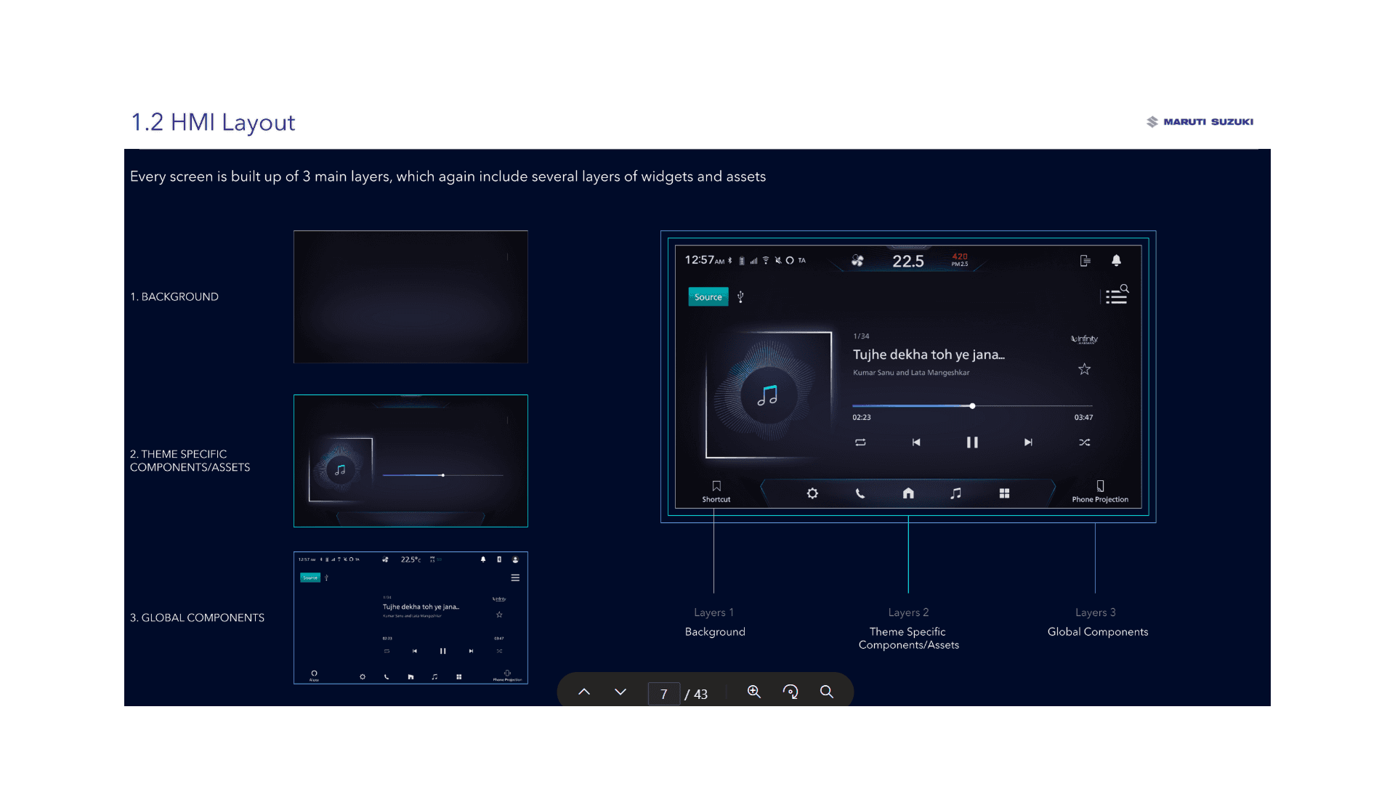Open the phone icon in the bottom bar

tap(860, 493)
